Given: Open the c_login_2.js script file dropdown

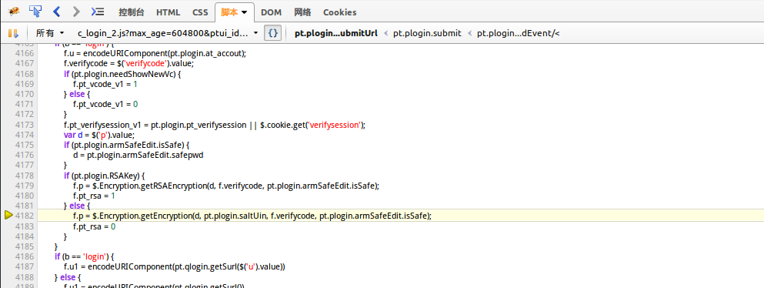Looking at the screenshot, I should coord(168,33).
